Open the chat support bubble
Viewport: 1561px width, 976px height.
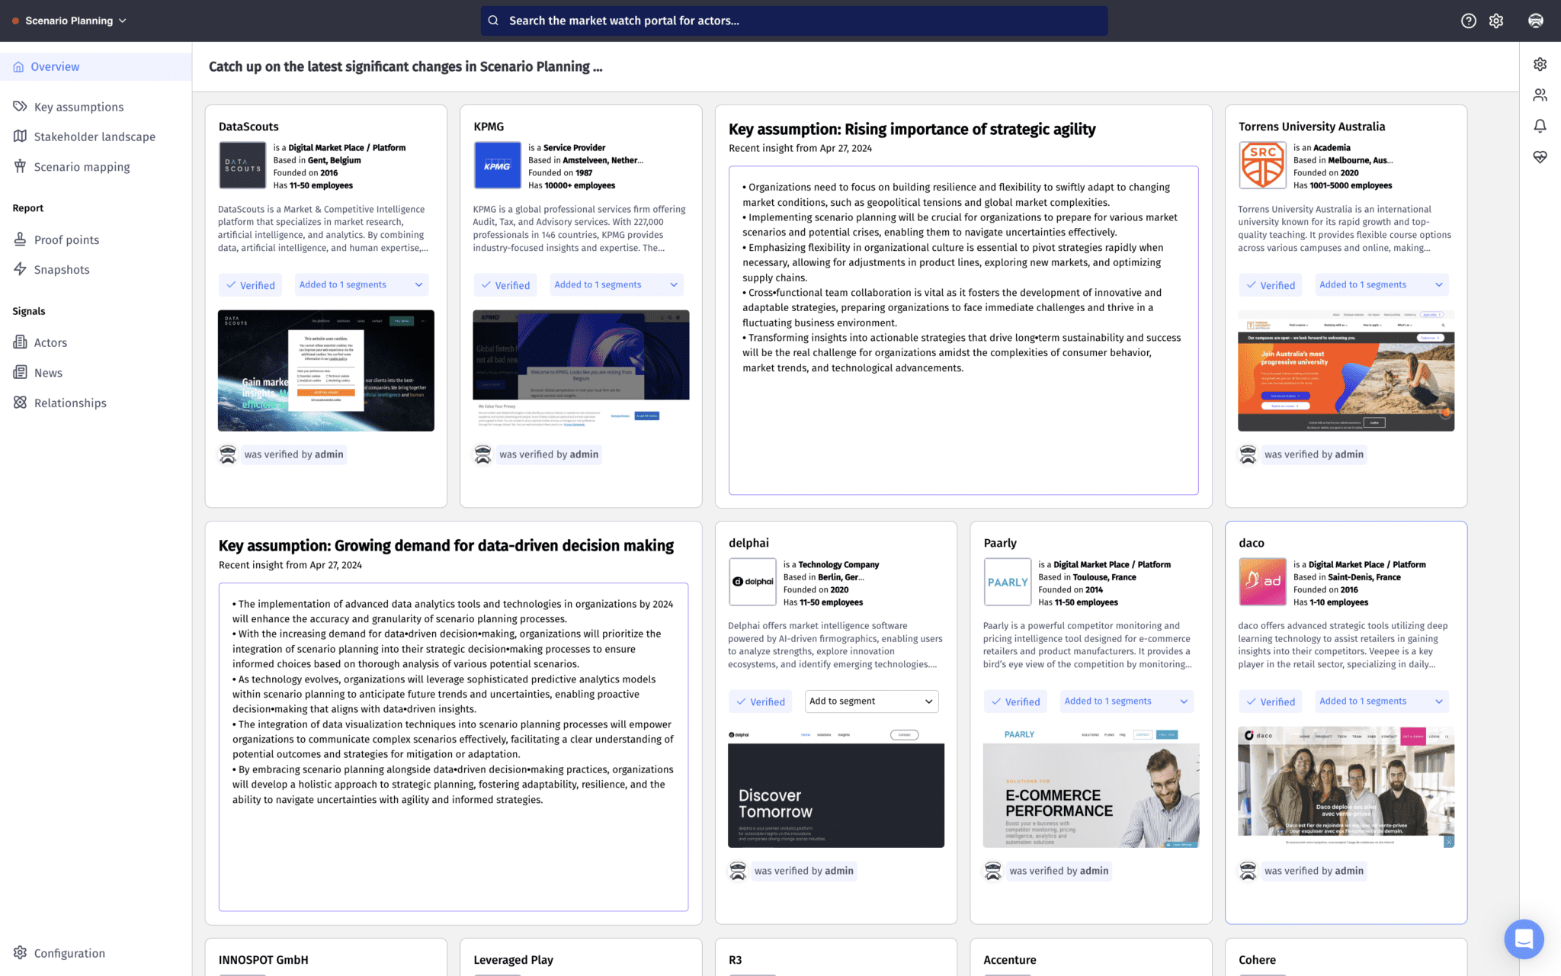pyautogui.click(x=1524, y=939)
